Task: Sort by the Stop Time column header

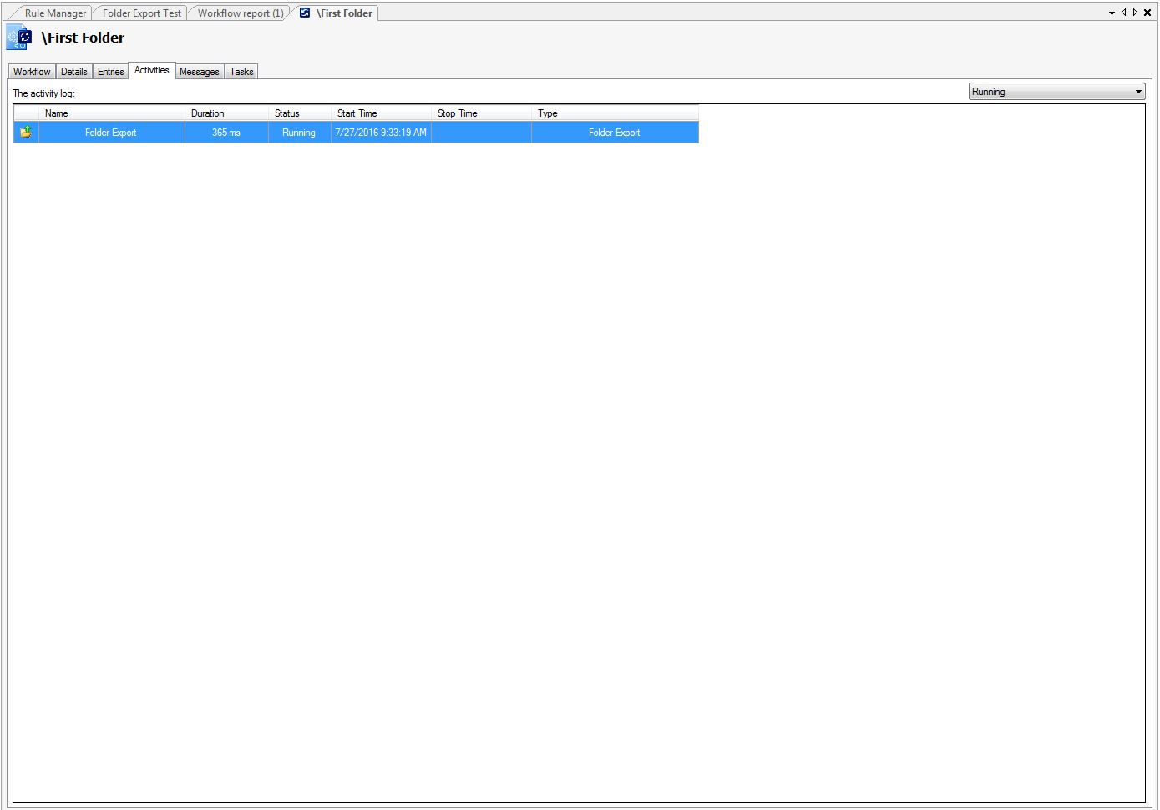Action: click(x=481, y=113)
